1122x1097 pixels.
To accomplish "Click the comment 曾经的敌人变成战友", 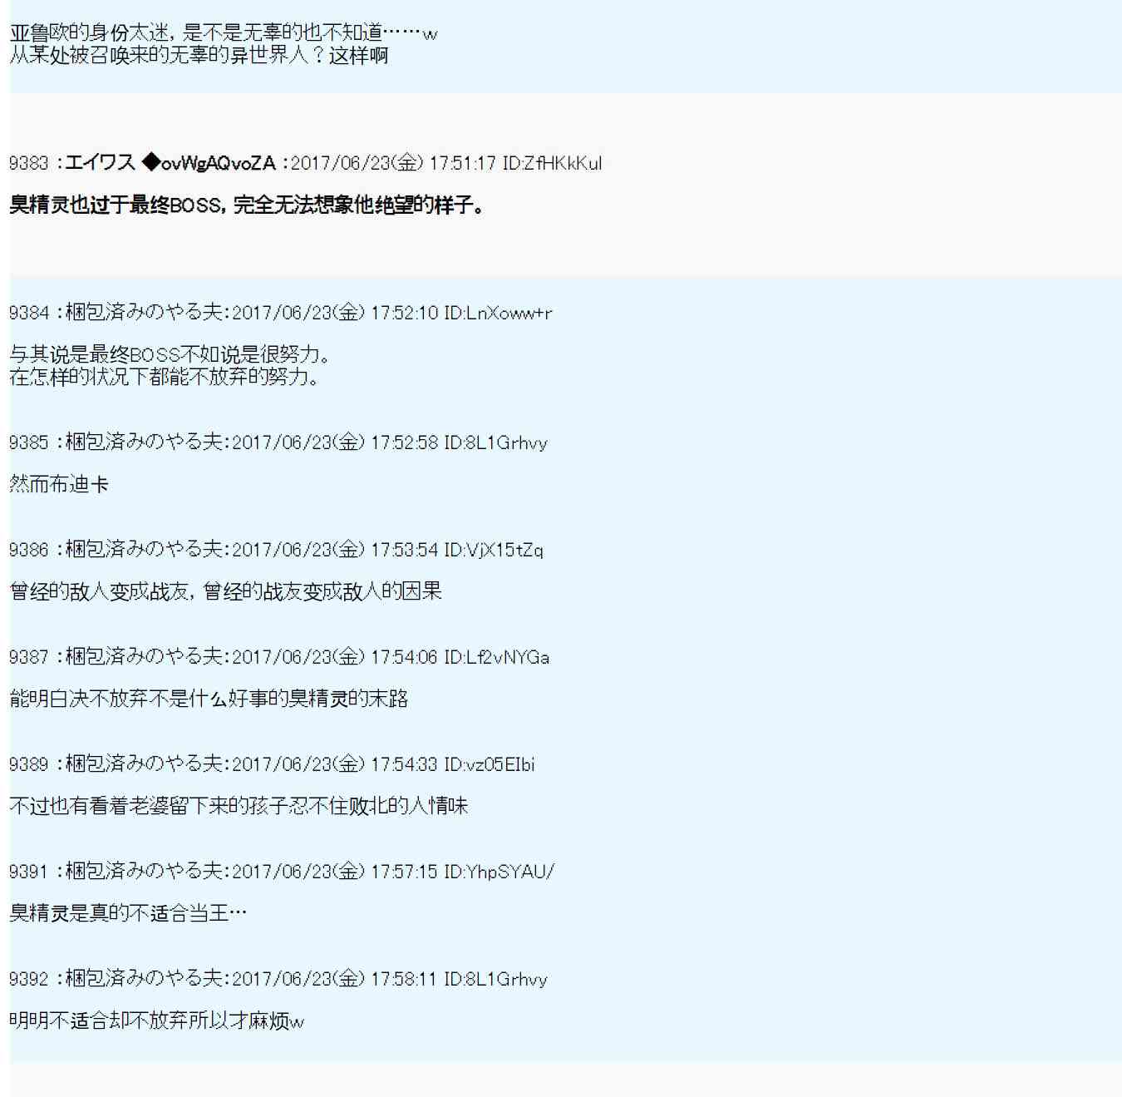I will click(x=225, y=591).
